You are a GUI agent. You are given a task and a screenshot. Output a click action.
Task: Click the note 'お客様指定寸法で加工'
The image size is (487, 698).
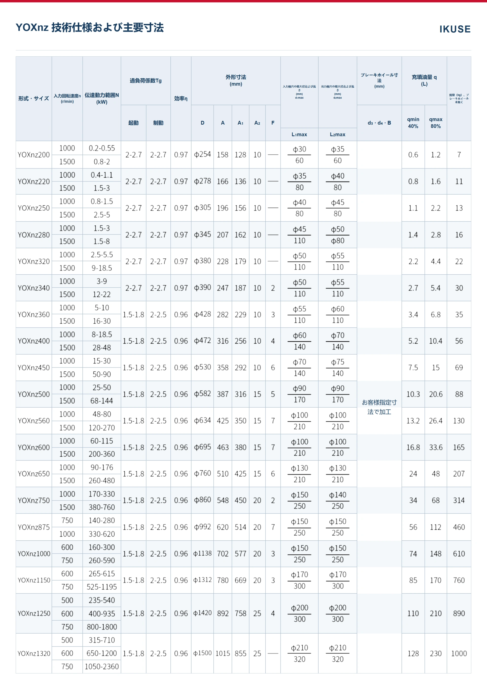click(x=379, y=407)
